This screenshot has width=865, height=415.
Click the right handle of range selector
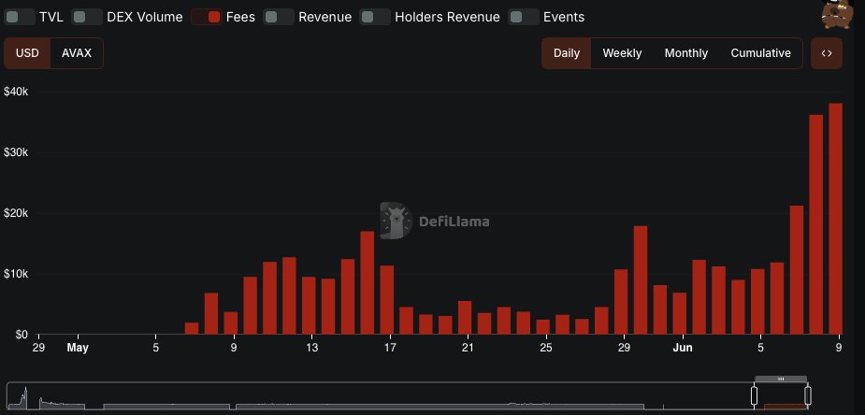tap(808, 395)
